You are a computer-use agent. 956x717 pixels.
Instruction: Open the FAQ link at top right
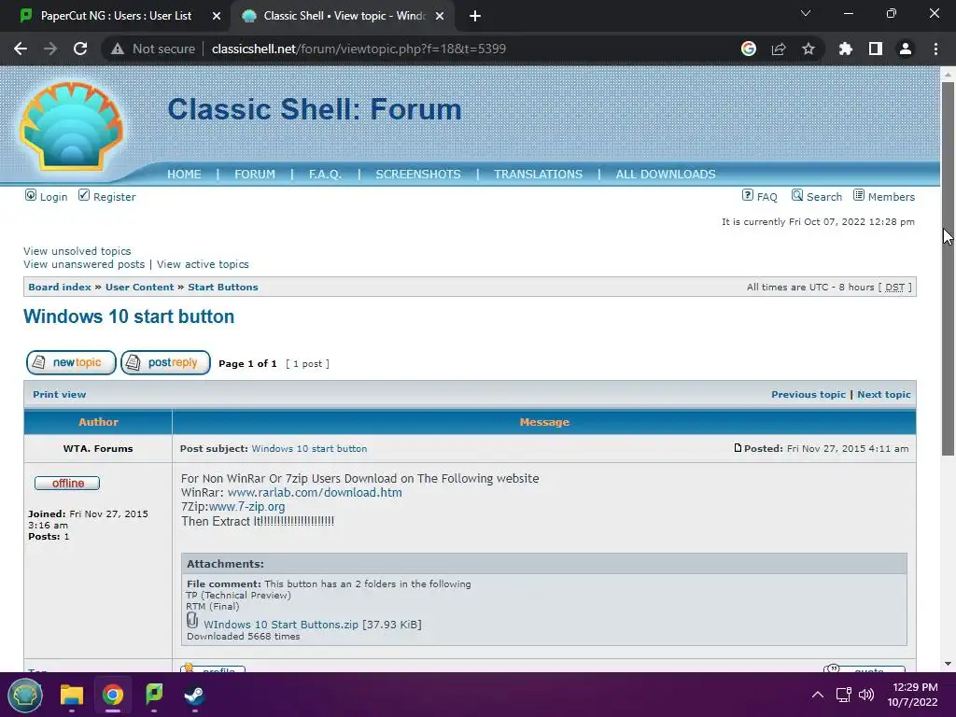tap(767, 197)
